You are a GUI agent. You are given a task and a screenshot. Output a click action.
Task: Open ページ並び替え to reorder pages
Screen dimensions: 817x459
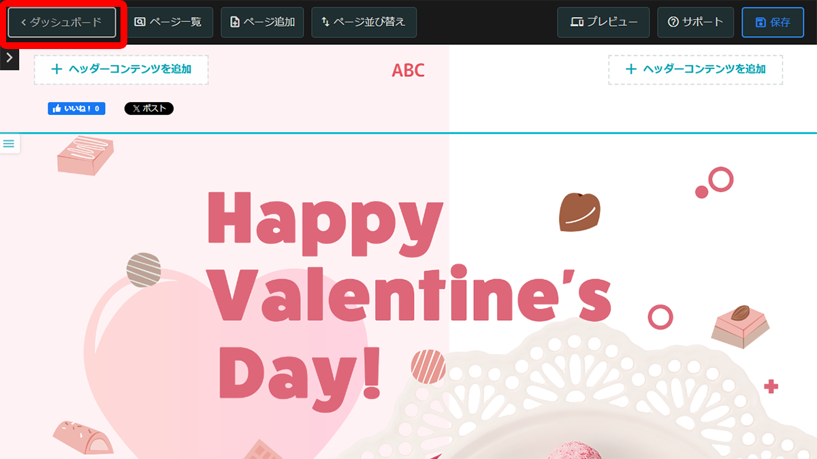coord(364,22)
